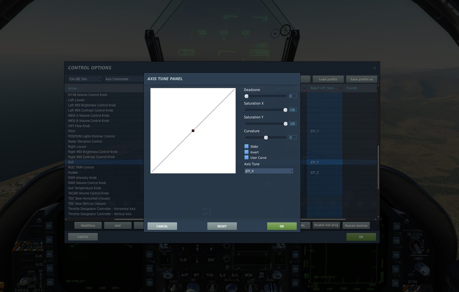Viewport: 459px width, 292px height.
Task: Select Throttle Designator Controller - Horizontal Axis row
Action: point(104,209)
